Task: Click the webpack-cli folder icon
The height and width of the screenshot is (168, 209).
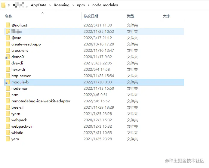Action: 8,126
